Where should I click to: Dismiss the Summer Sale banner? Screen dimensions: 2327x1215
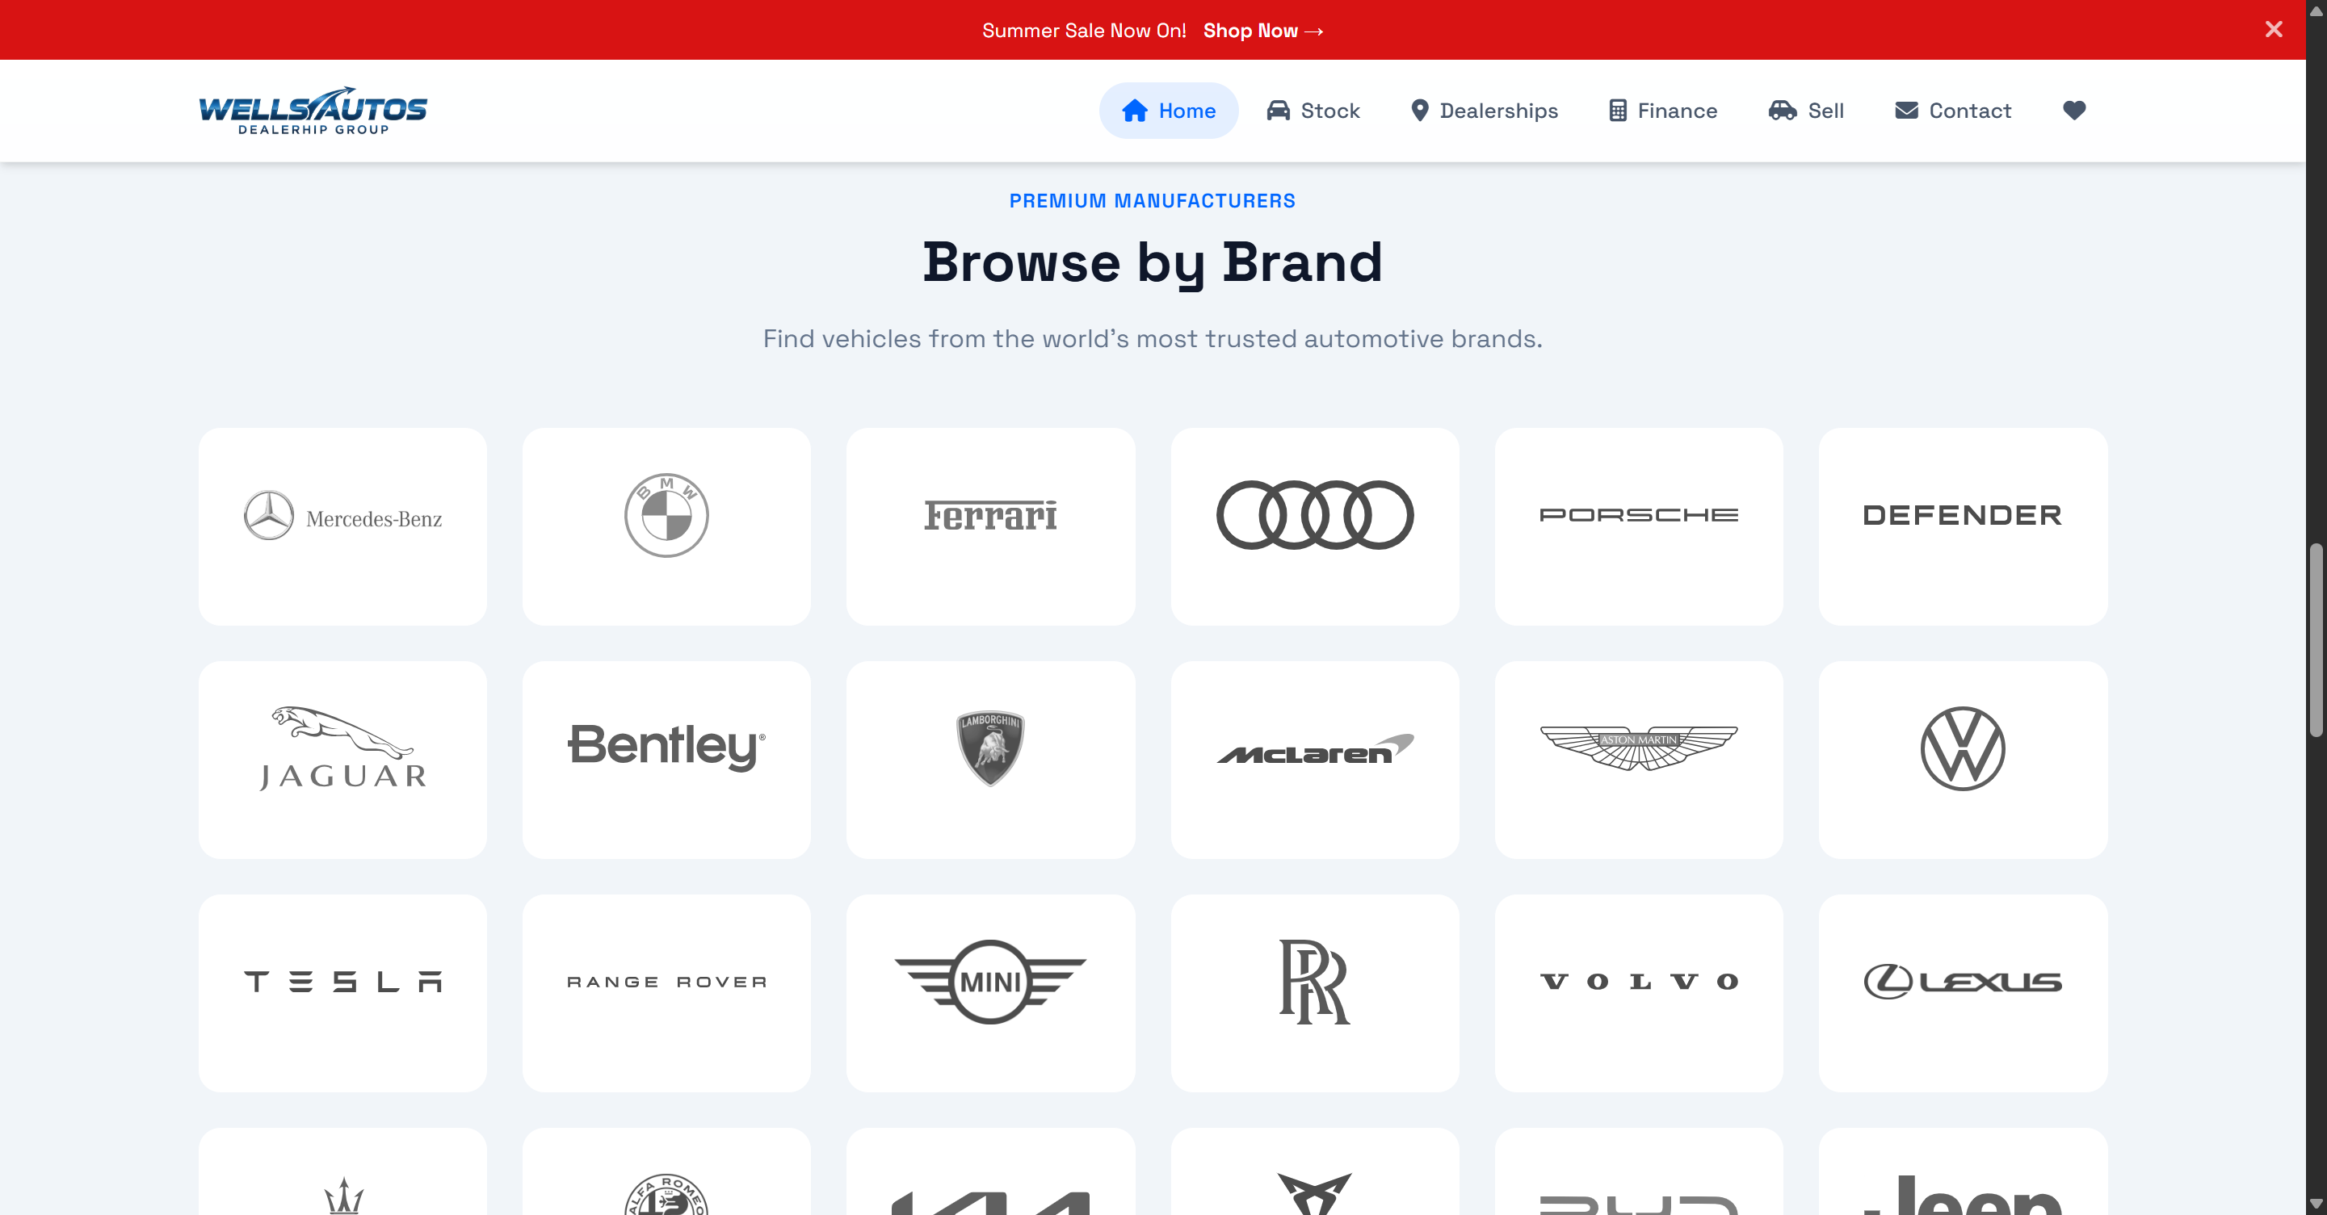point(2273,29)
